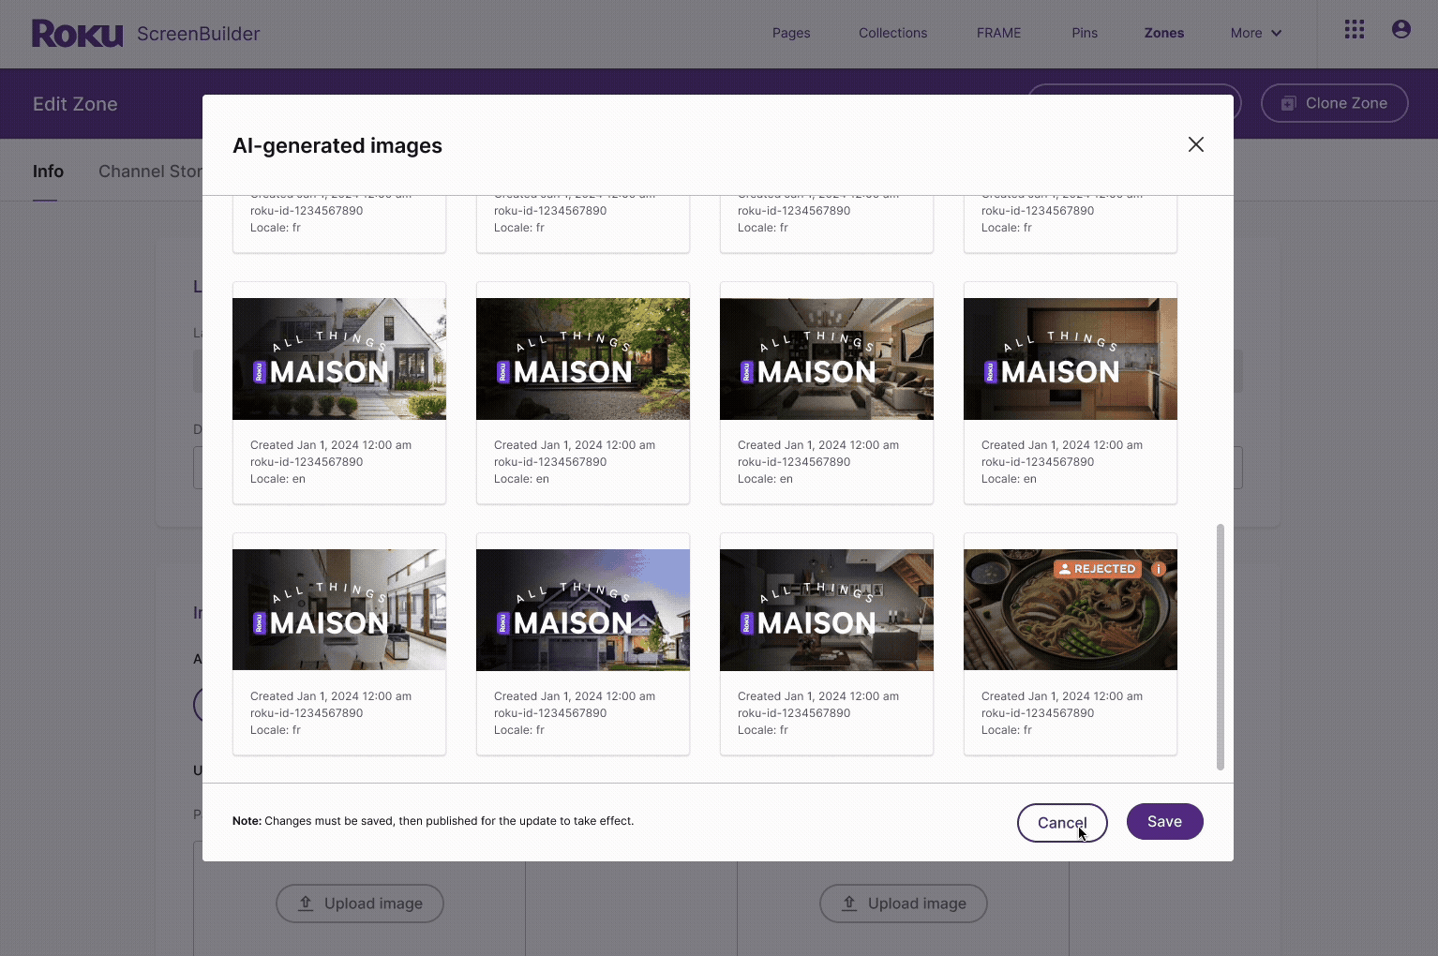
Task: Select wooden kitchen MAISON thumbnail, locale en
Action: pos(1071,359)
